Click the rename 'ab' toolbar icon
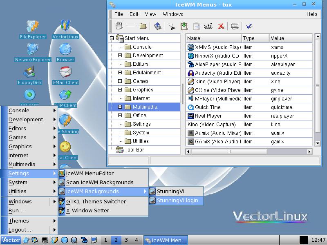 pos(208,26)
